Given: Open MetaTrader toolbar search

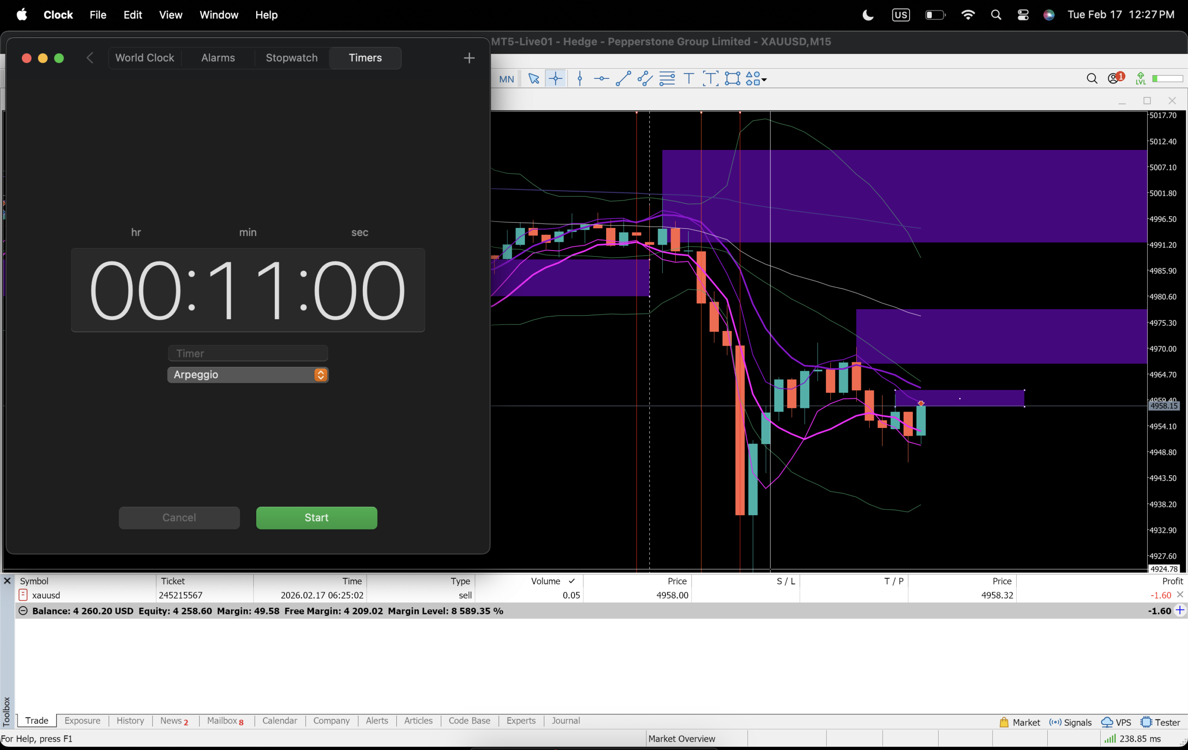Looking at the screenshot, I should (x=1092, y=79).
